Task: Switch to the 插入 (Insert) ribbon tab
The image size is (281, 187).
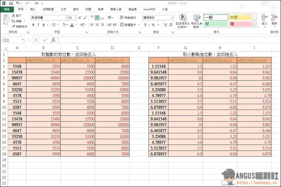Action: (x=33, y=9)
